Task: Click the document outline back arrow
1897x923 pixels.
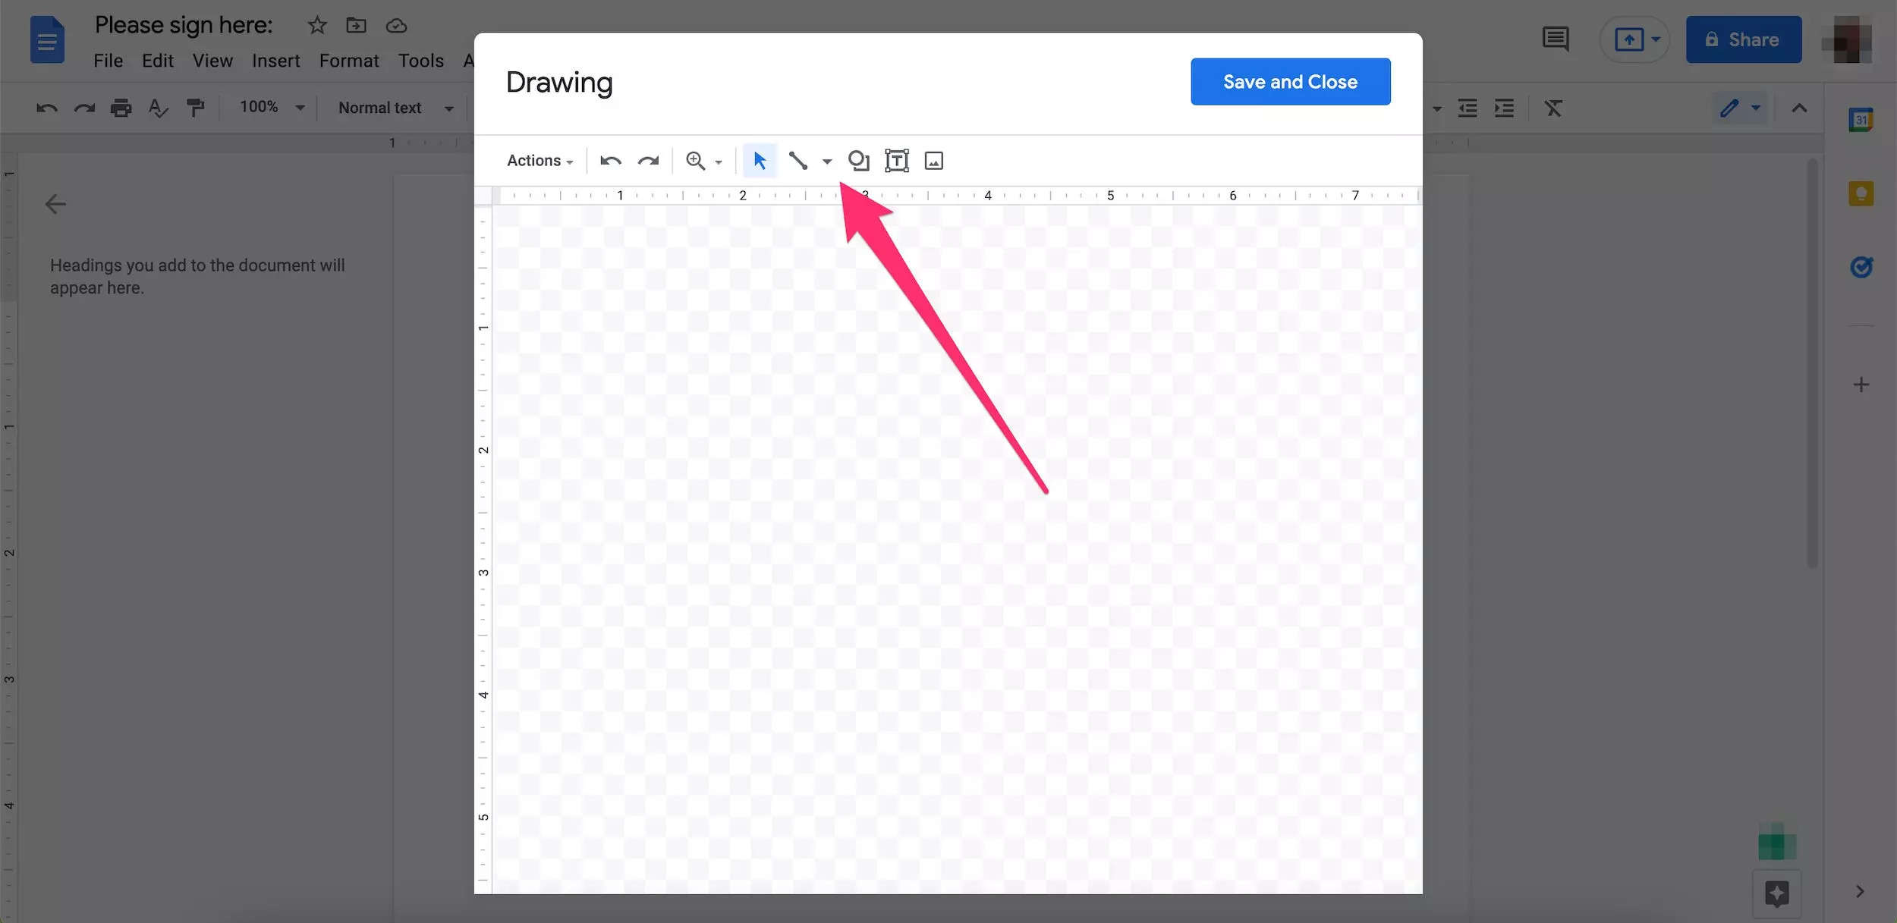Action: (55, 203)
